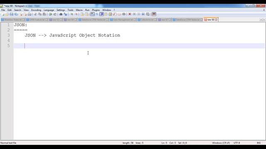
Task: Click the Copy toolbar icon
Action: click(x=40, y=14)
